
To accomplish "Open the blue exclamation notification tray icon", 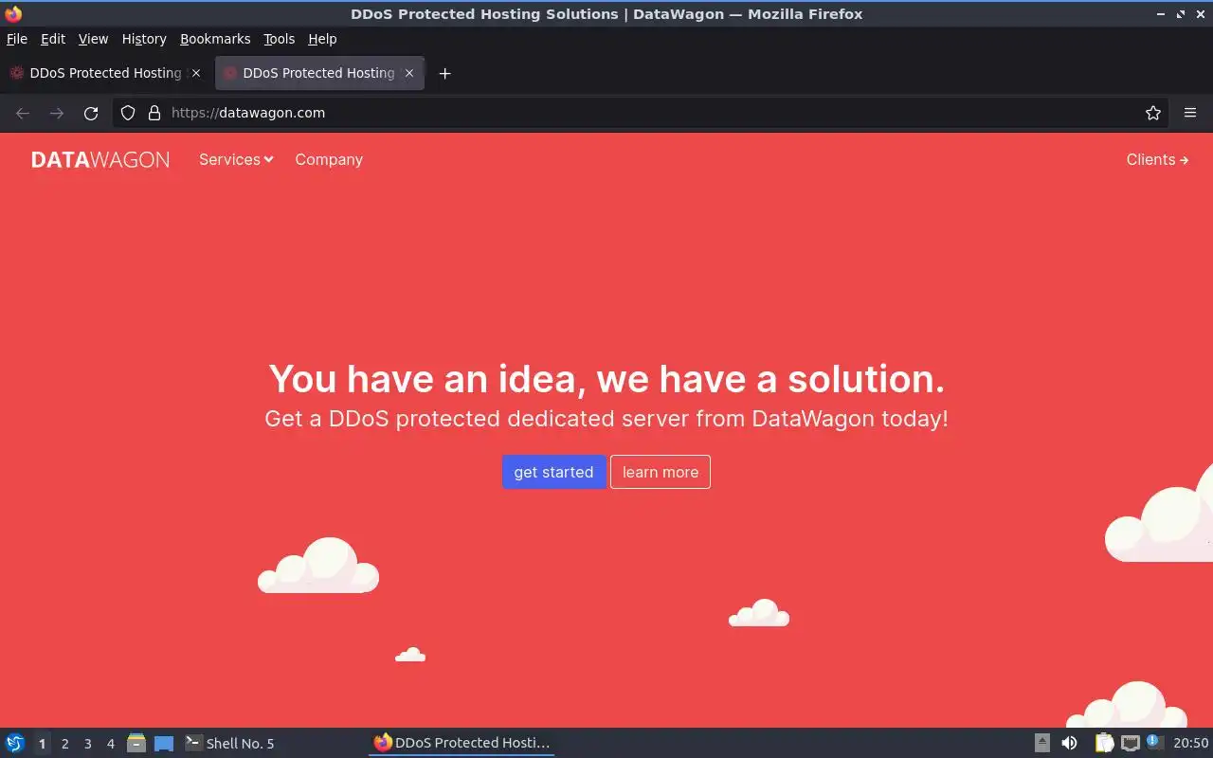I will (x=1153, y=742).
